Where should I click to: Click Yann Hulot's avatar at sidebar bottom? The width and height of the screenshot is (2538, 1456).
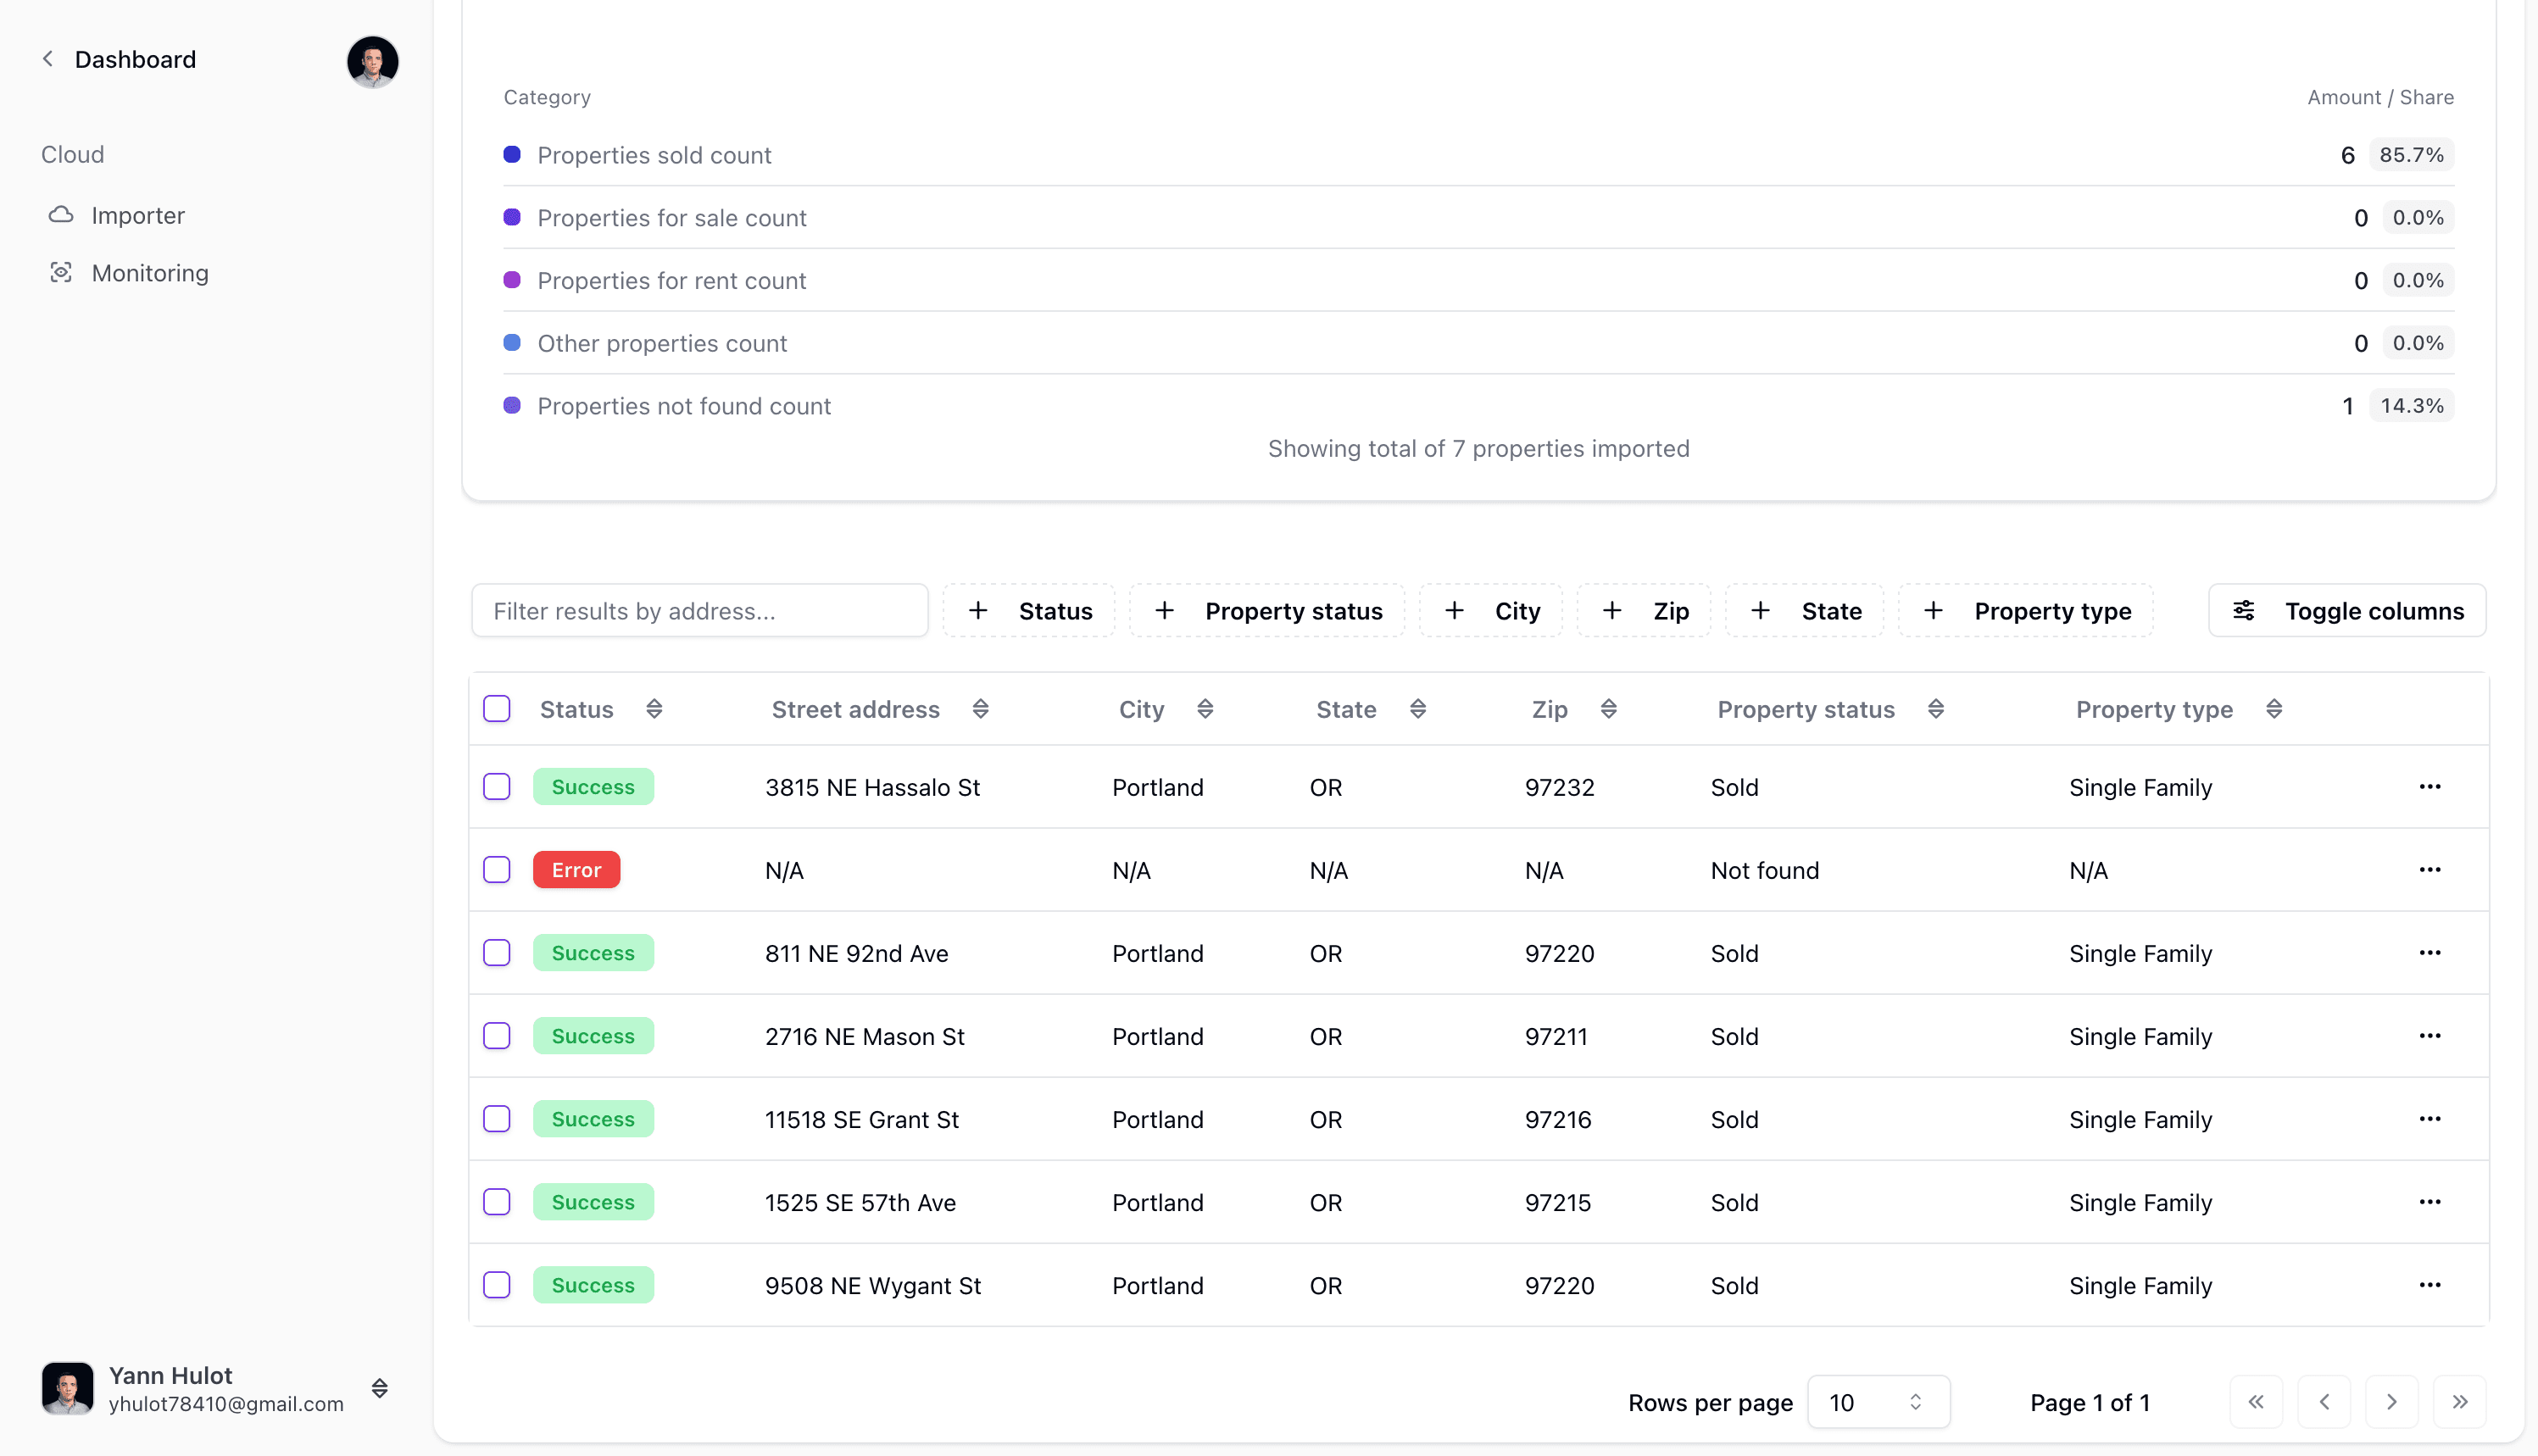pos(67,1388)
